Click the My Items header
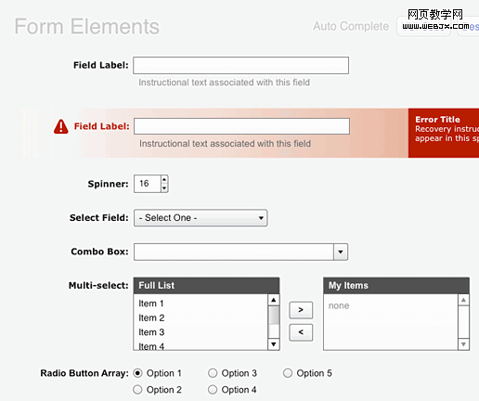The image size is (479, 401). pyautogui.click(x=396, y=285)
